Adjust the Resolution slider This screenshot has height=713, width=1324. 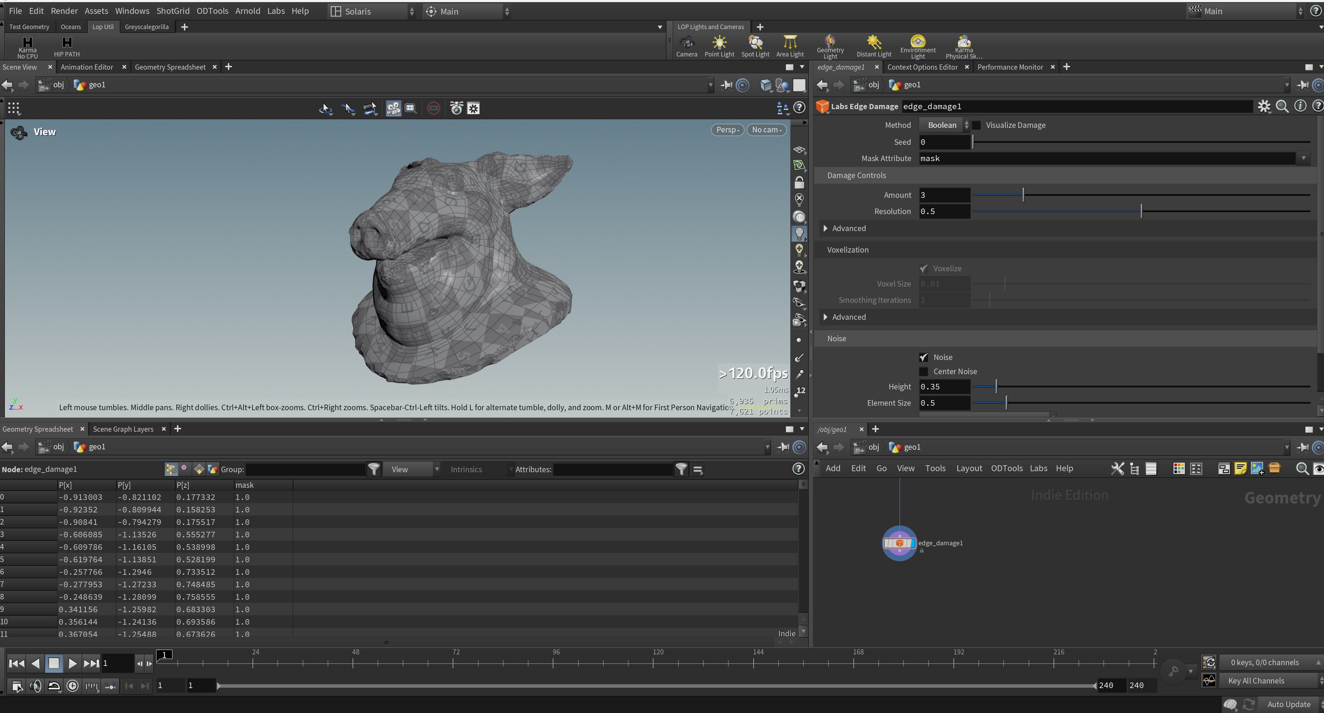click(1141, 211)
